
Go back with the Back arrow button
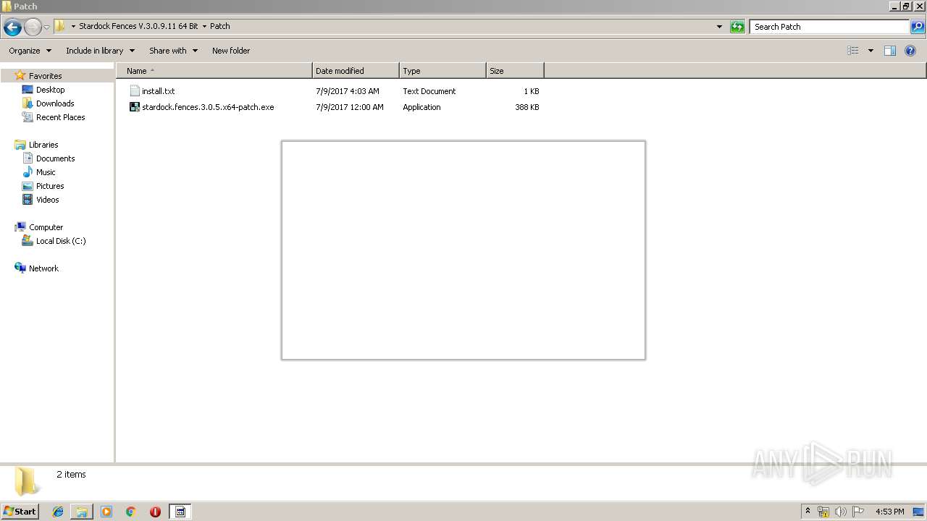tap(12, 27)
